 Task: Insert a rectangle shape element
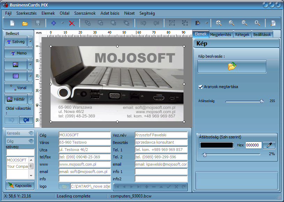pyautogui.click(x=16, y=76)
